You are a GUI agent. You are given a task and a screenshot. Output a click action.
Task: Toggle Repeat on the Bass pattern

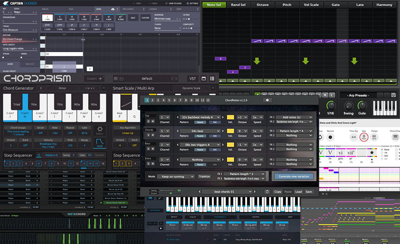tap(200, 150)
